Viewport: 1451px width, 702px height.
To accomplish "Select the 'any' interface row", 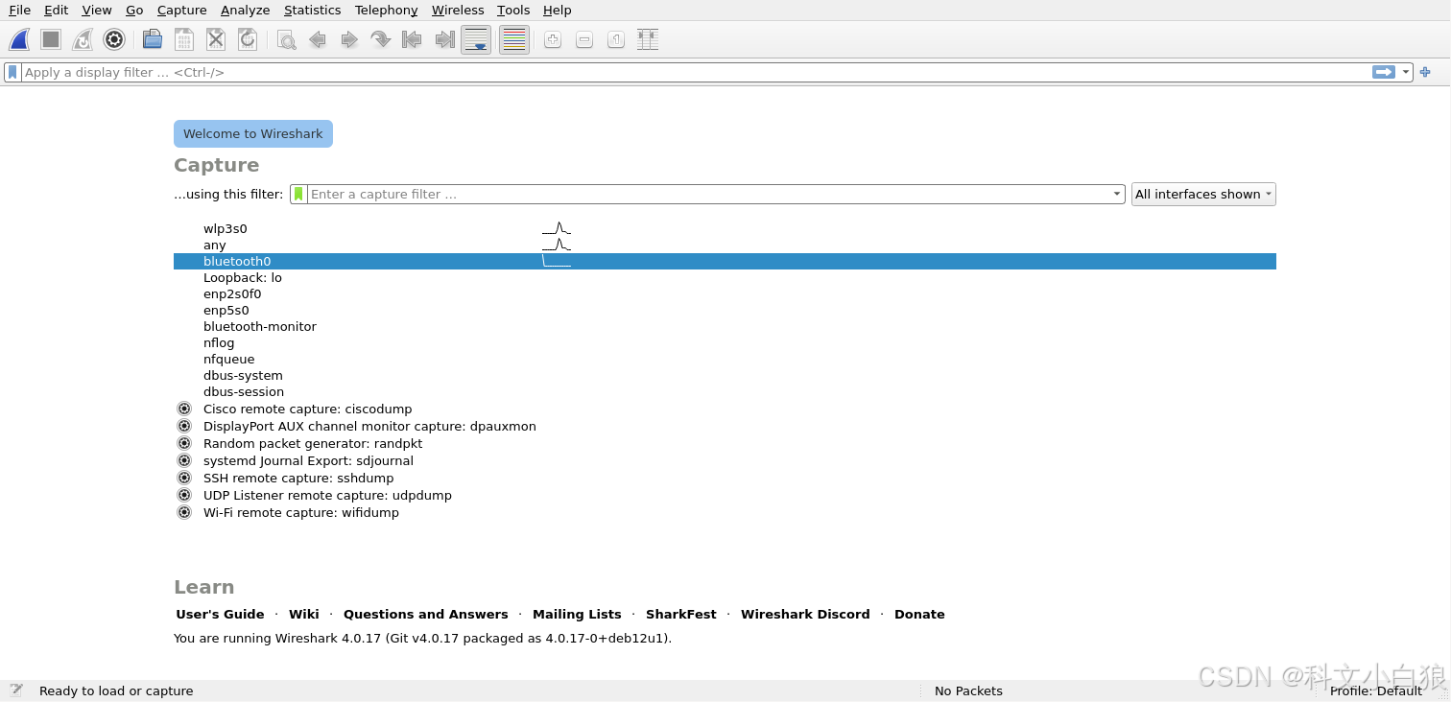I will point(725,245).
